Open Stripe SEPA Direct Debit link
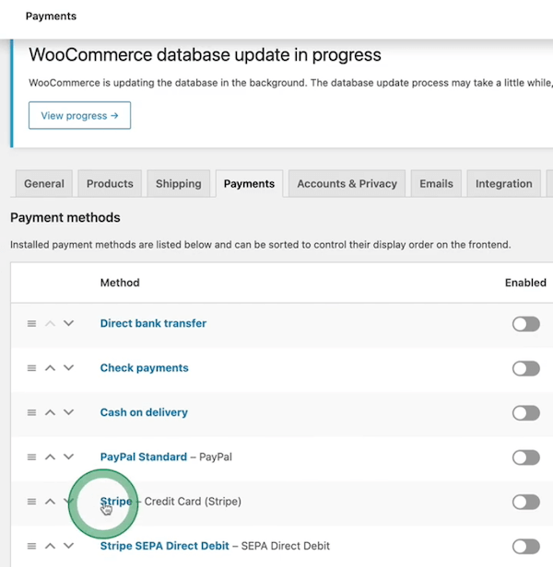This screenshot has height=567, width=553. [x=164, y=546]
